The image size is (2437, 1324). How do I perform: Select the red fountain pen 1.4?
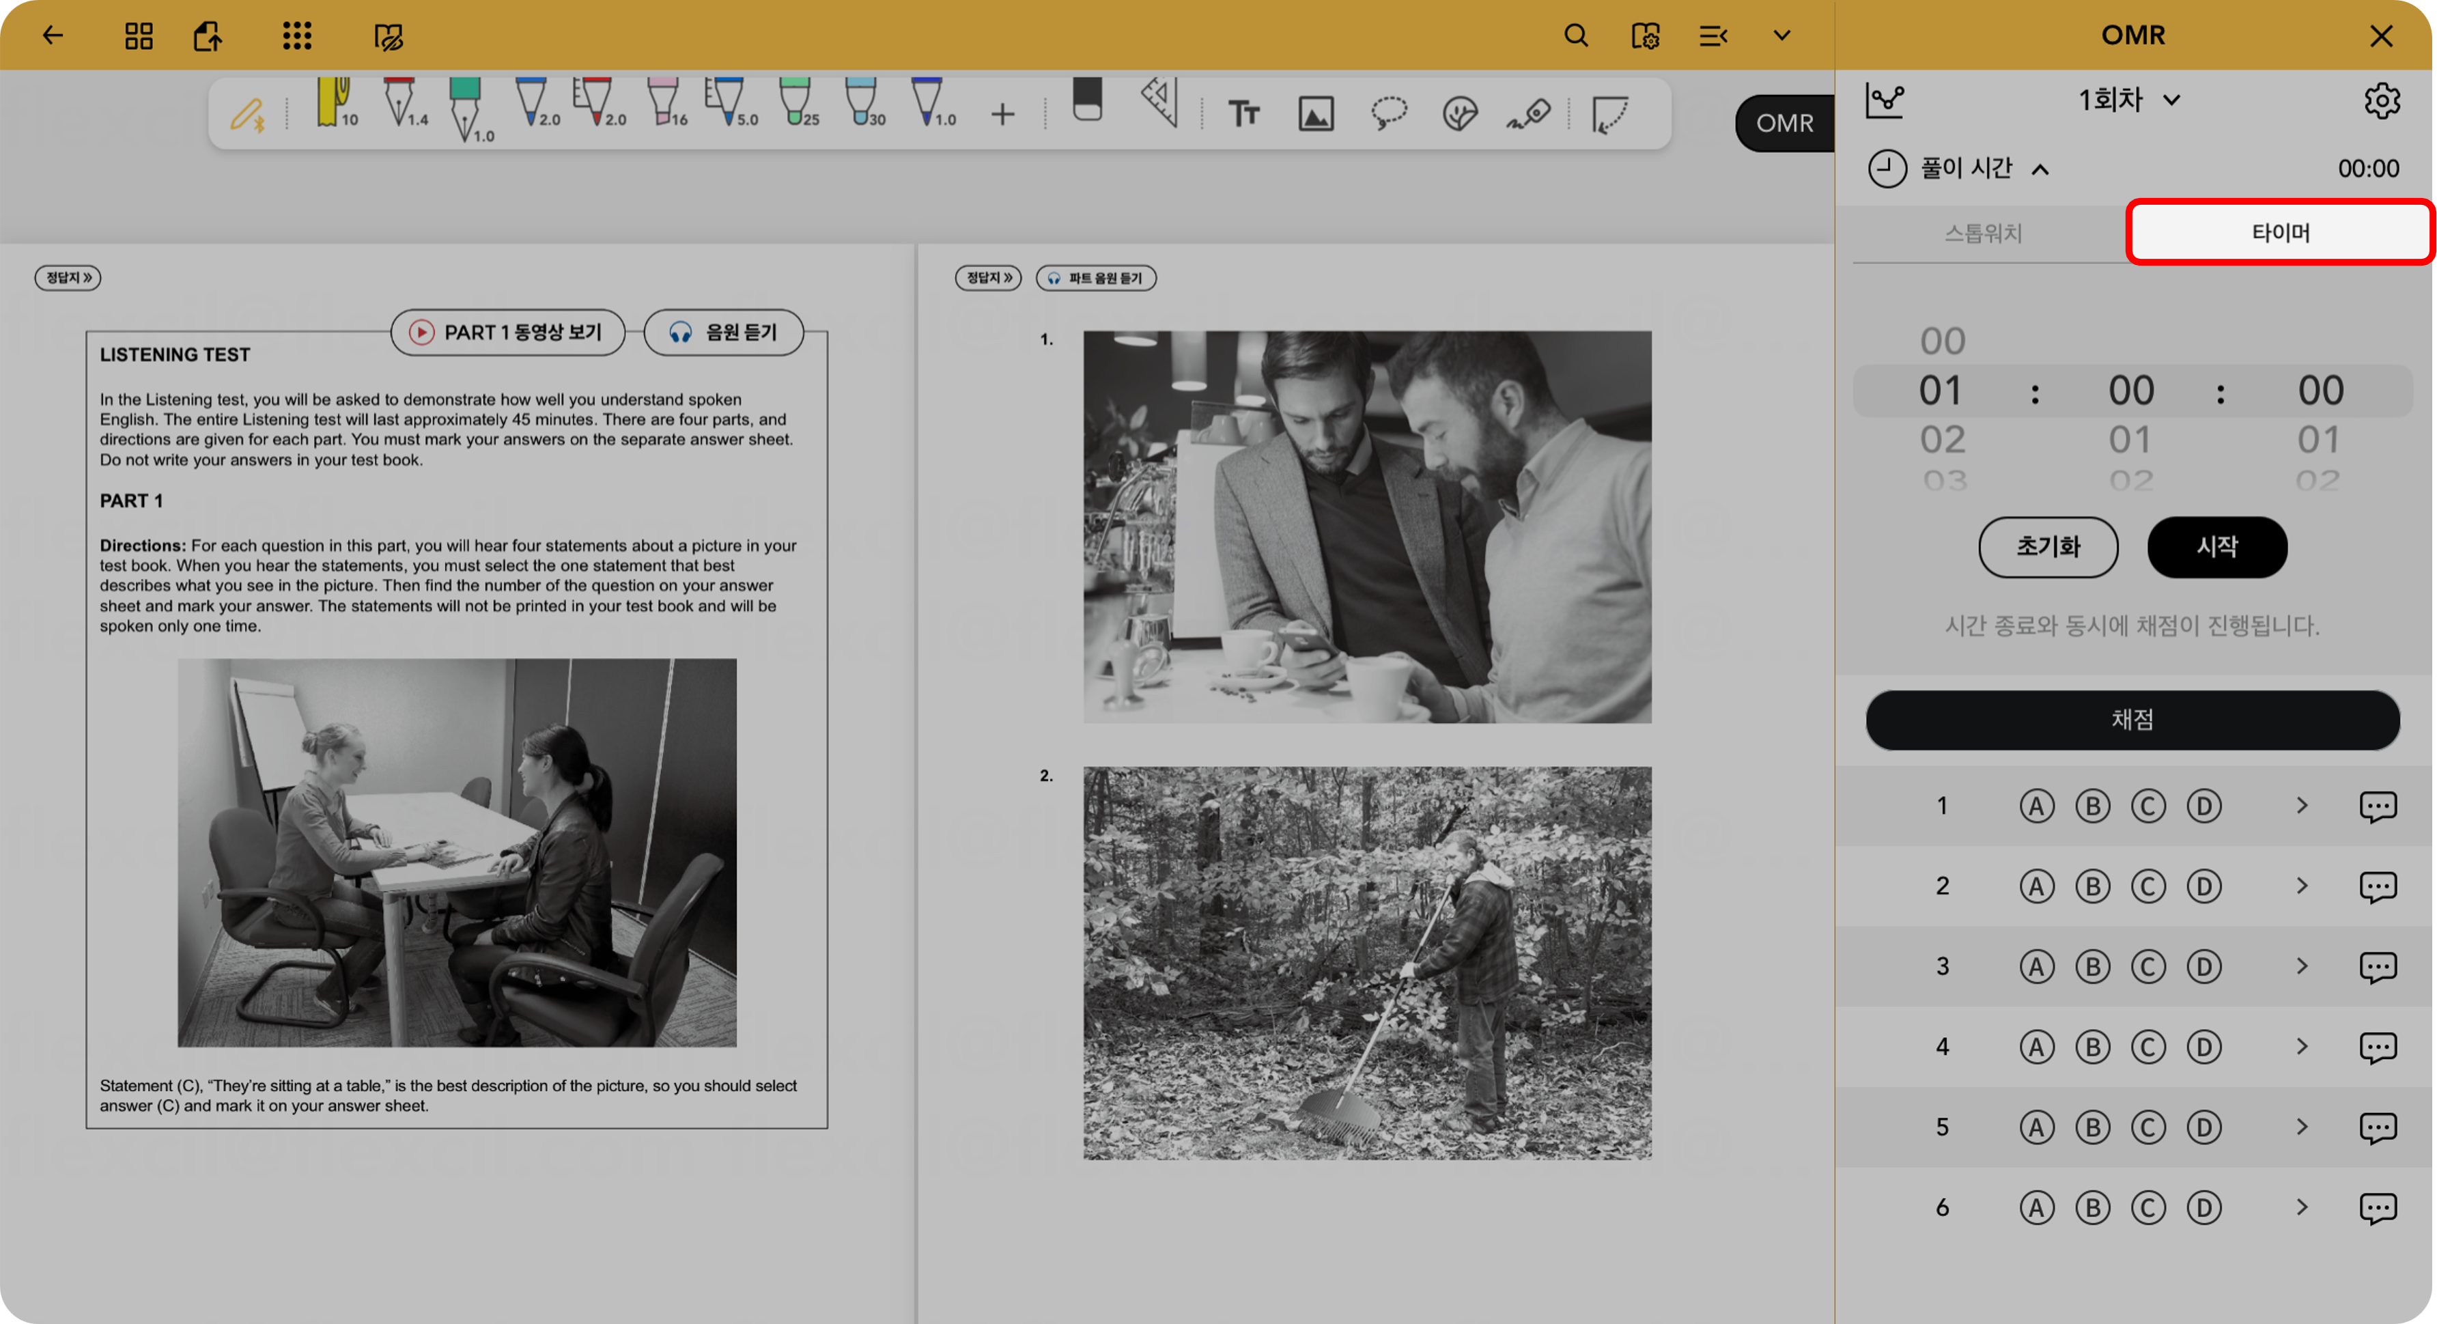405,104
